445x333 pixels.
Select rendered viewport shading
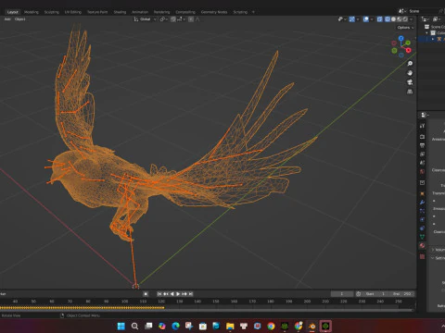(405, 19)
